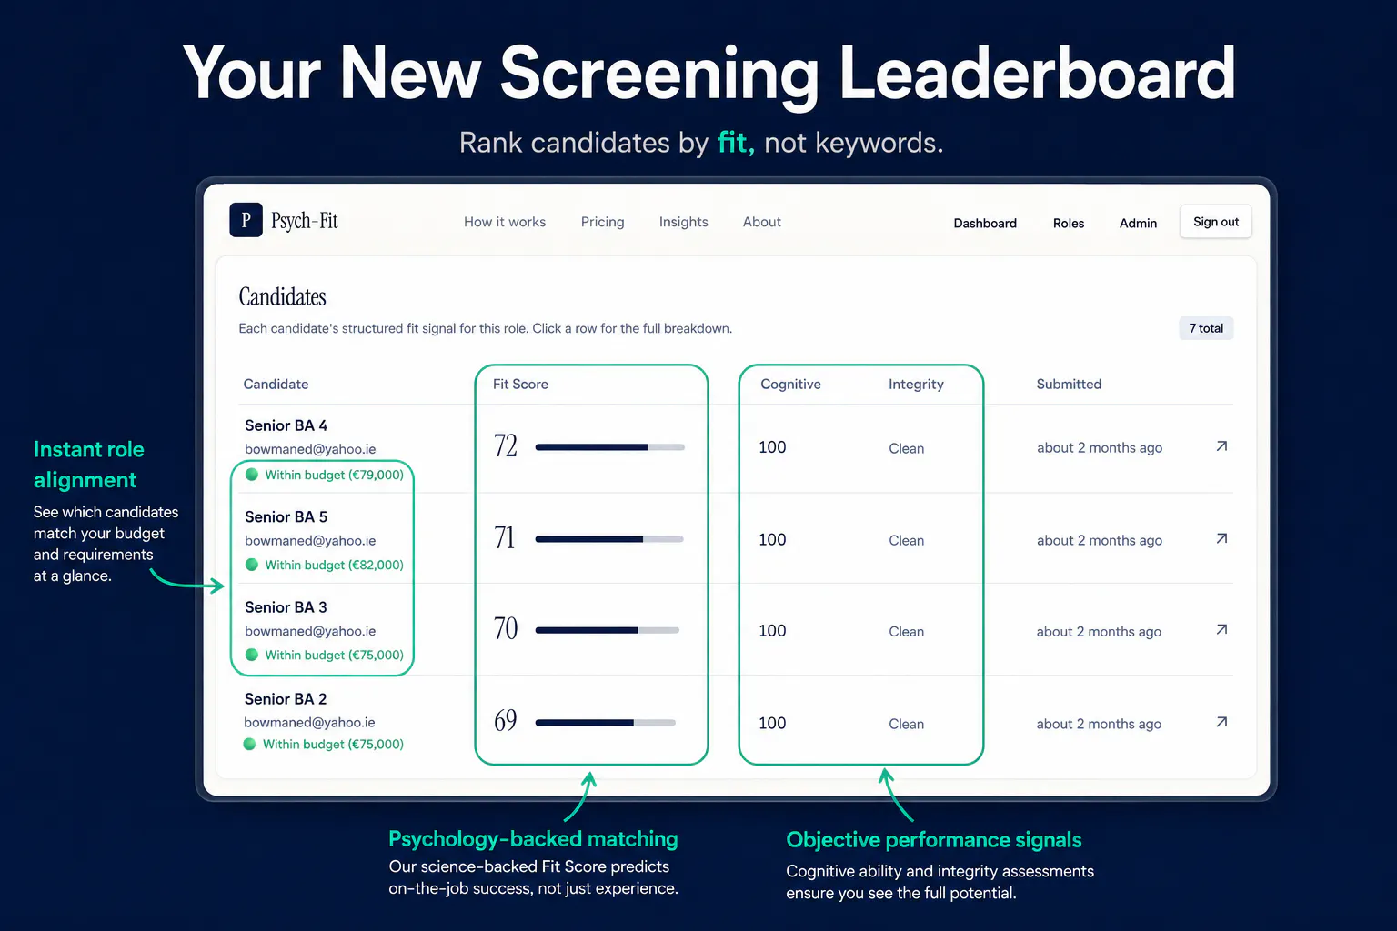The width and height of the screenshot is (1397, 931).
Task: Click submitted time for Senior BA 5
Action: coord(1100,540)
